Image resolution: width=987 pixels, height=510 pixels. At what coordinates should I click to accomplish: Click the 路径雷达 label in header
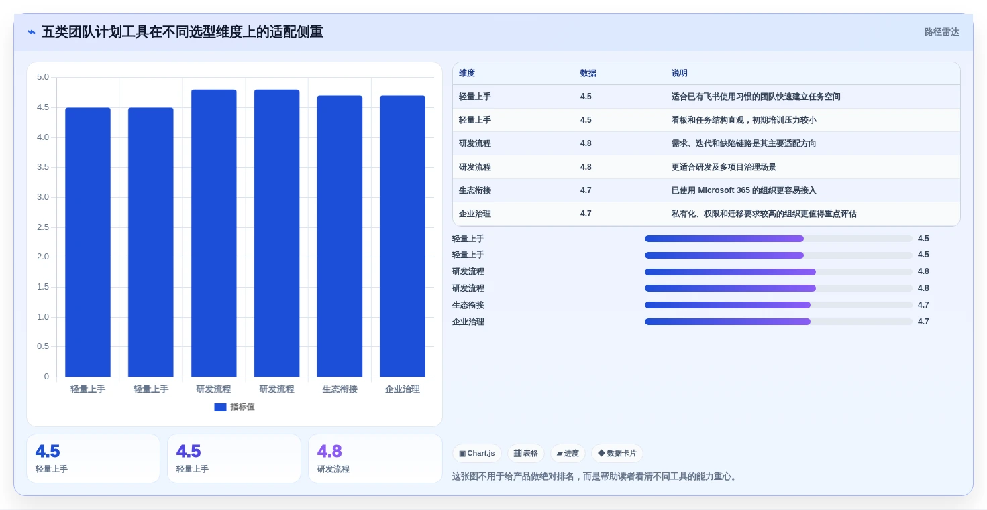(942, 32)
